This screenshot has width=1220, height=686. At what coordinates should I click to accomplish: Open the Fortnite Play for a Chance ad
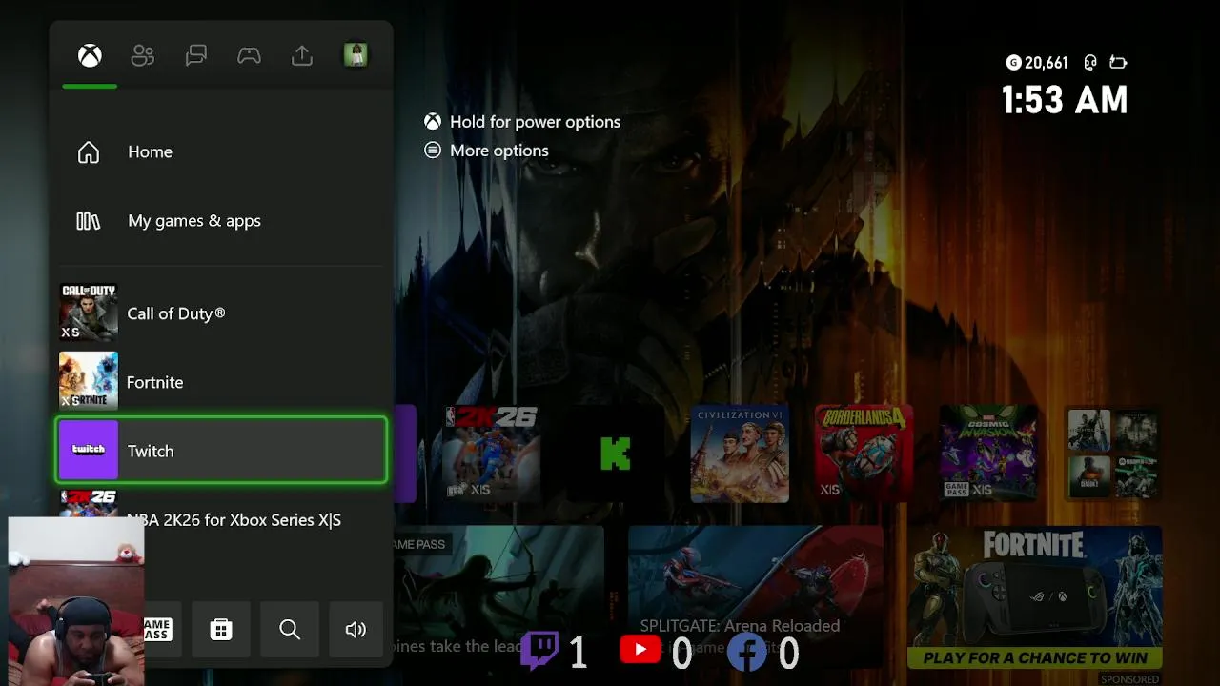[1035, 596]
